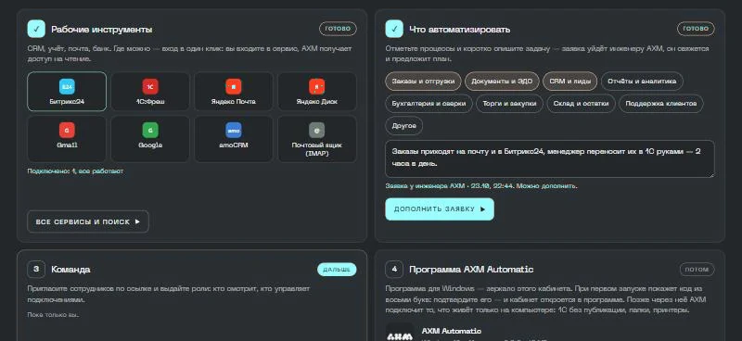Screen dimensions: 742x341
Task: Toggle the CRM и лиды chip
Action: pos(569,81)
